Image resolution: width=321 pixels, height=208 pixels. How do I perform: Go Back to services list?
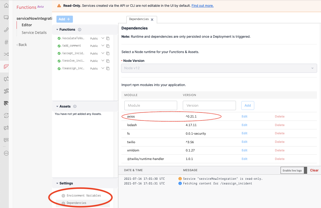click(22, 45)
